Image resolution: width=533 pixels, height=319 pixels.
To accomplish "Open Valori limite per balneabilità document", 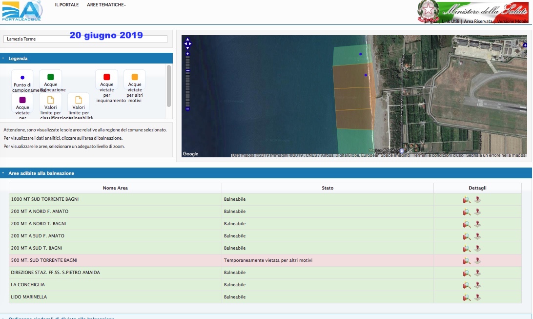I will pos(79,100).
